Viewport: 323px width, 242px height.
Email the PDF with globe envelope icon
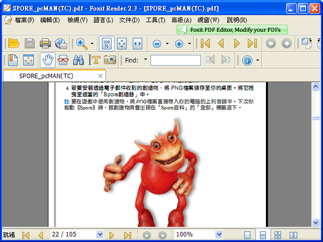coord(61,44)
